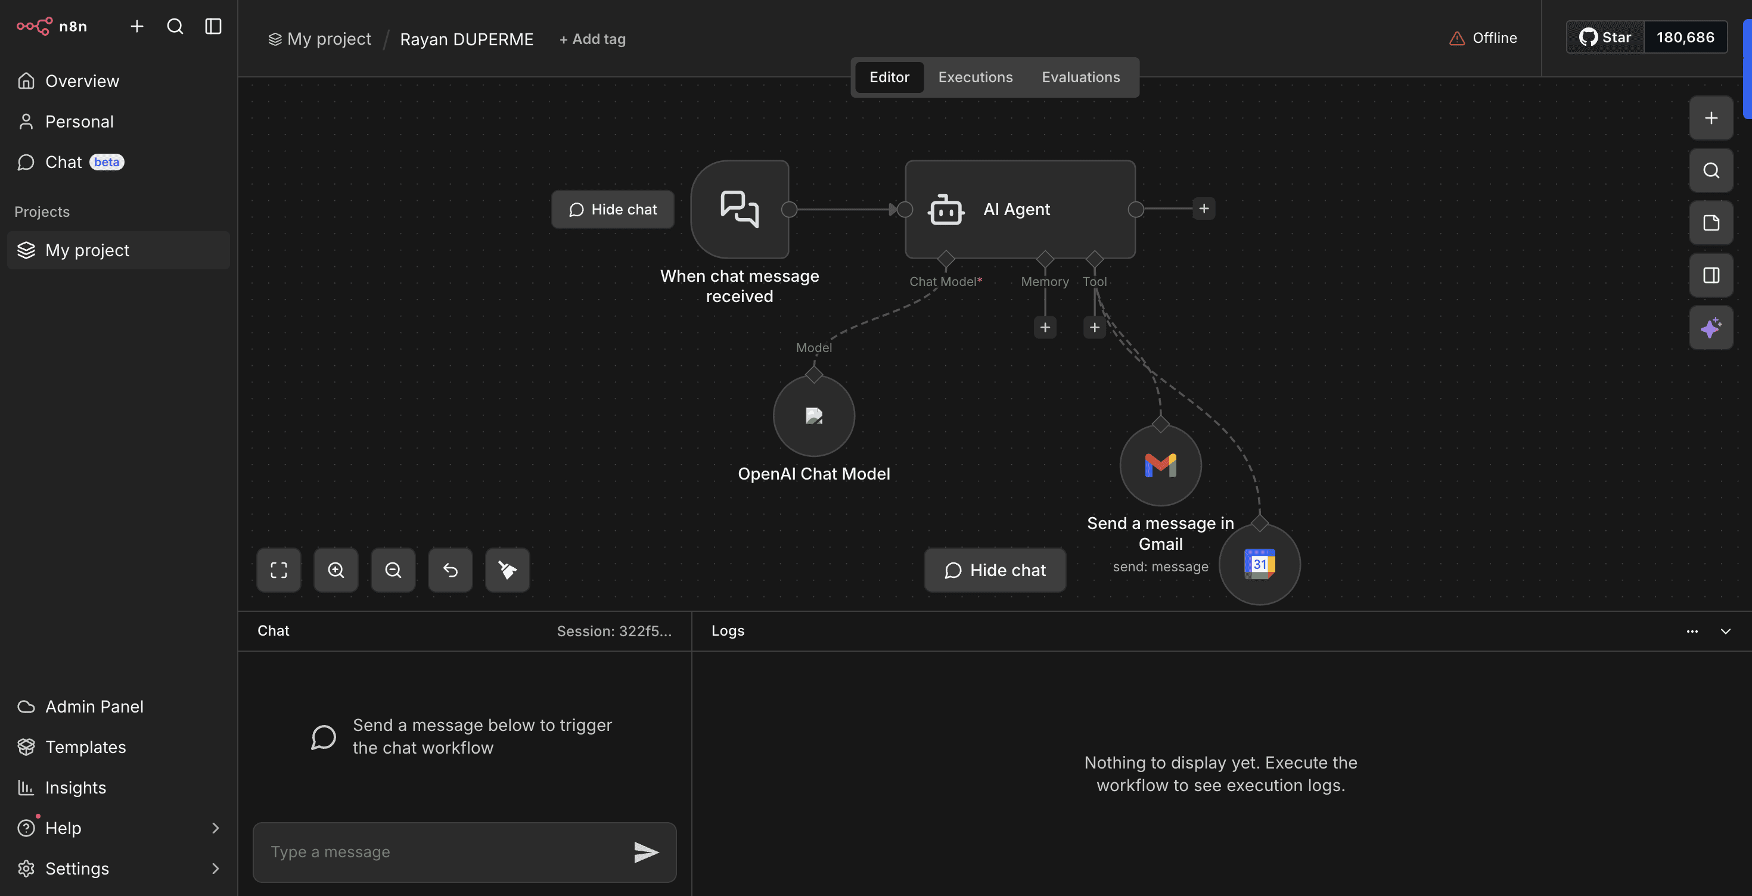
Task: Select the chat message trigger node
Action: tap(740, 209)
